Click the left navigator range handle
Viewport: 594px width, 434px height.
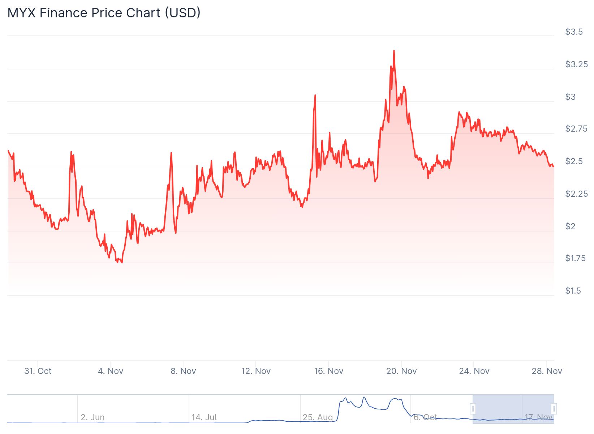click(x=473, y=409)
